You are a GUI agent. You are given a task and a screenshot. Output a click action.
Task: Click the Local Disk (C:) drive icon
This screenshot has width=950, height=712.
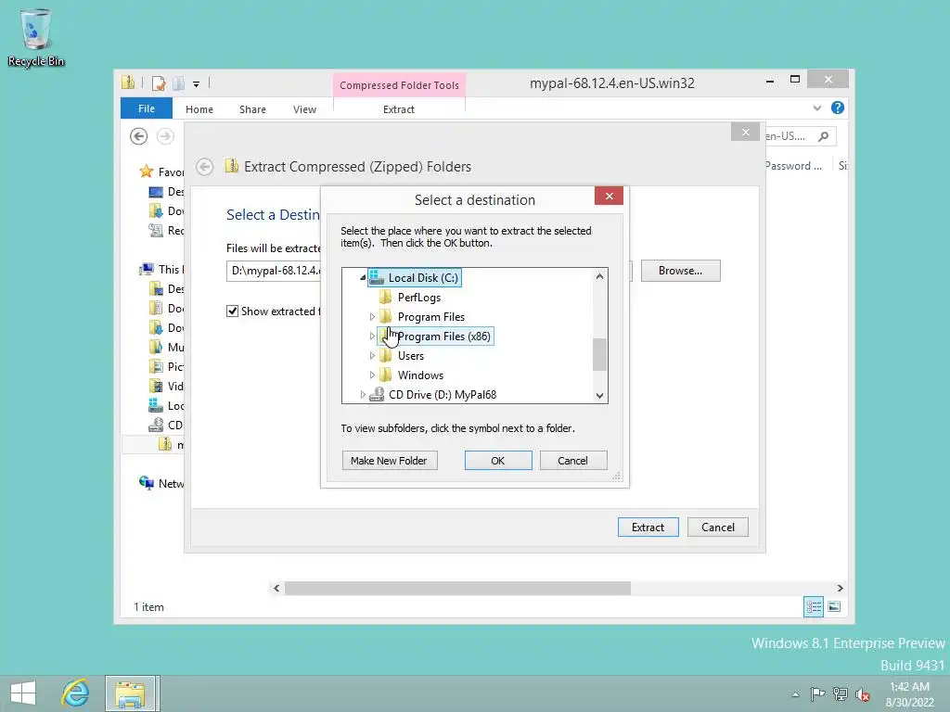(377, 277)
